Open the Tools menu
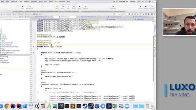The height and width of the screenshot is (110, 196). point(51,2)
